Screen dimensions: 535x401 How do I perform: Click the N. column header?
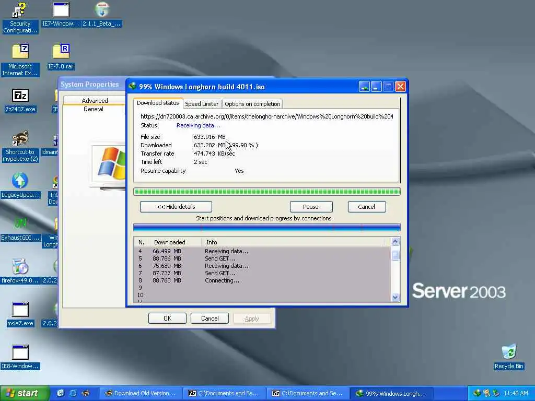coord(141,242)
